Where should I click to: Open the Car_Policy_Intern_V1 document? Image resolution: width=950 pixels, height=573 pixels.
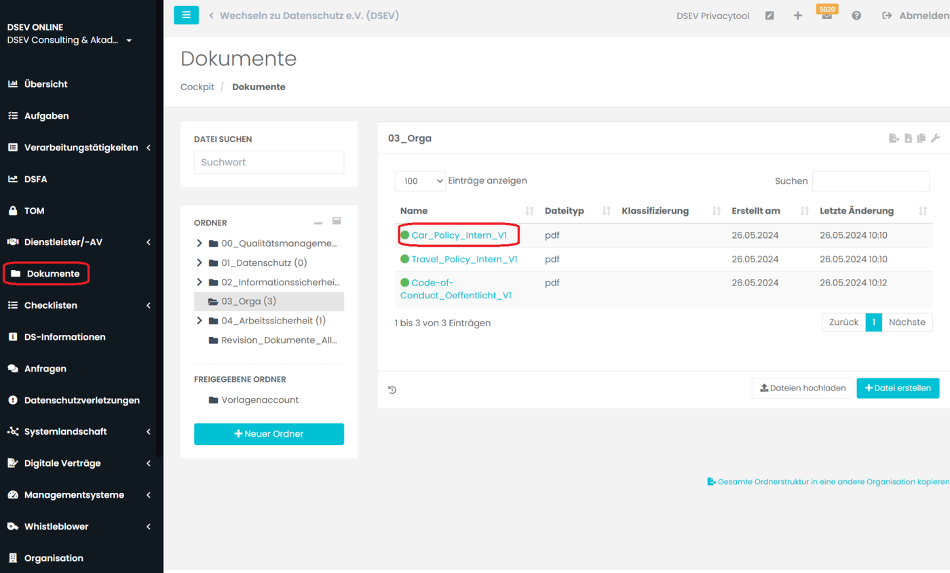(459, 235)
